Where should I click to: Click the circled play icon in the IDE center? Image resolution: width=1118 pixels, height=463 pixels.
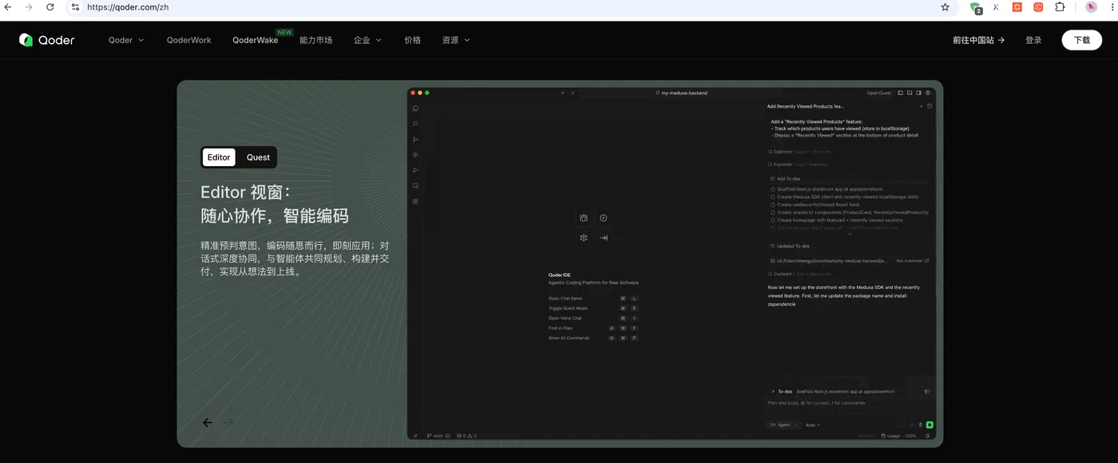pyautogui.click(x=604, y=218)
